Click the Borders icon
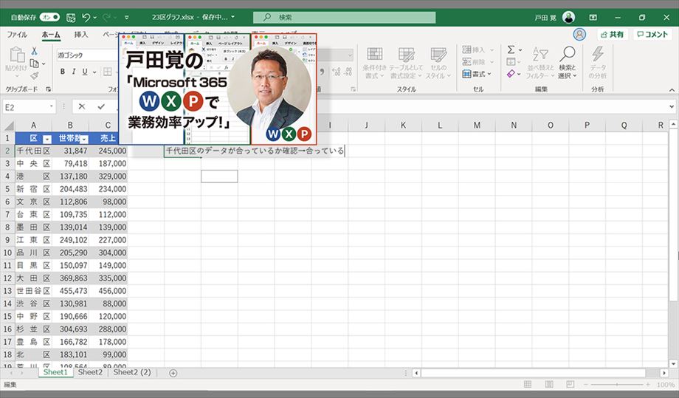 point(108,72)
